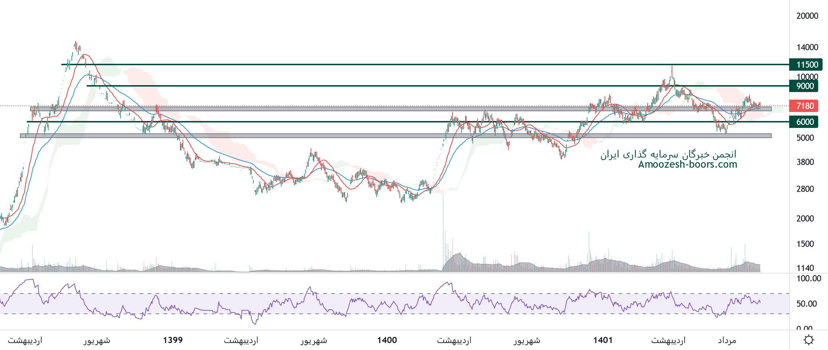Click the 1500 value on price scale

pyautogui.click(x=805, y=244)
